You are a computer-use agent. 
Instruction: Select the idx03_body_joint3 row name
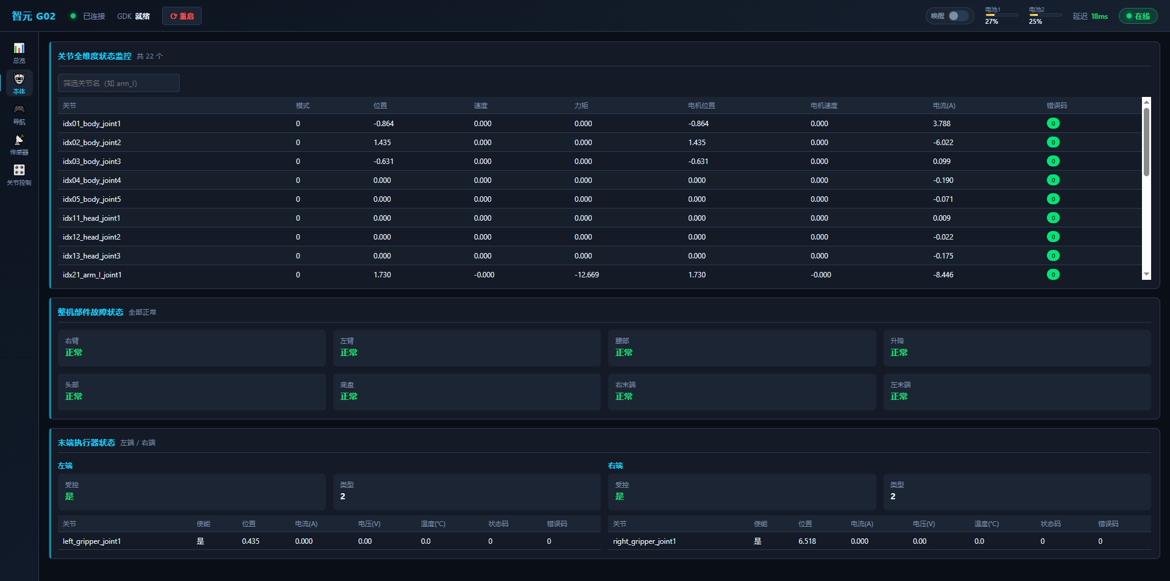91,161
